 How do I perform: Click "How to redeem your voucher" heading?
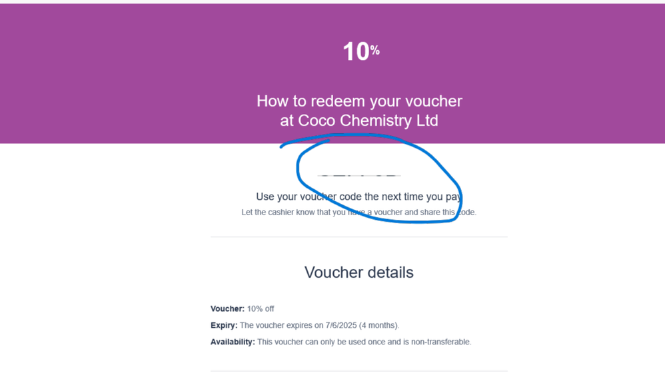click(x=359, y=101)
